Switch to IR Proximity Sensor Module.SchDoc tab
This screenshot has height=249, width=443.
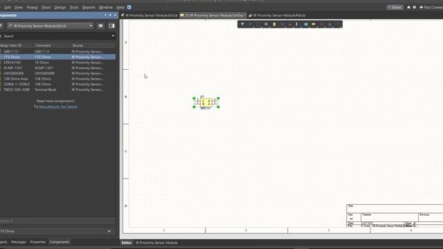(x=213, y=15)
